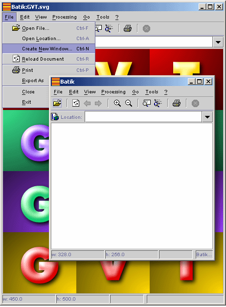Click Batik logo icon in GVT.svg title bar

(x=6, y=7)
